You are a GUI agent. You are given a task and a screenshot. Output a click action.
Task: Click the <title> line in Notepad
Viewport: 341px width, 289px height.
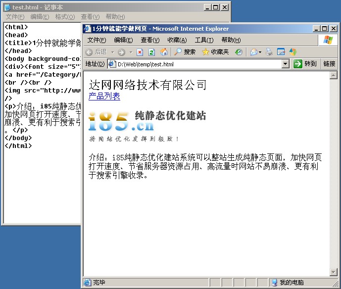pos(43,43)
